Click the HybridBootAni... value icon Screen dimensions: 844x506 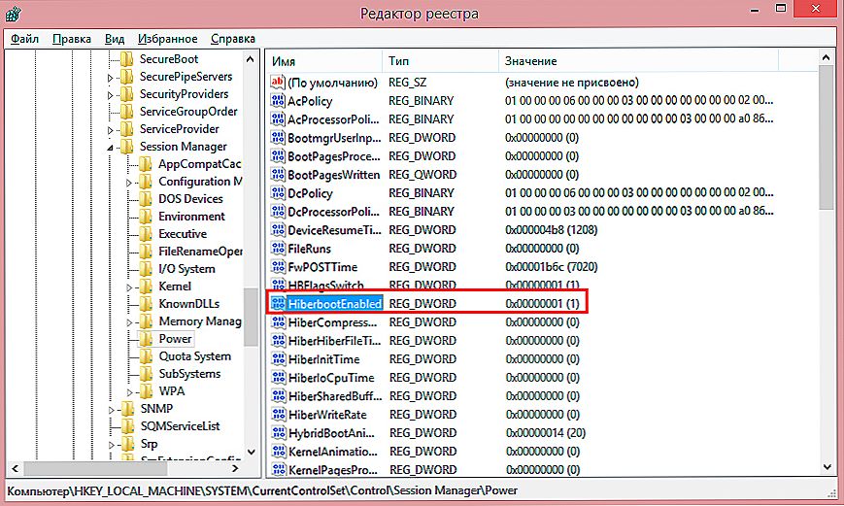click(x=279, y=433)
